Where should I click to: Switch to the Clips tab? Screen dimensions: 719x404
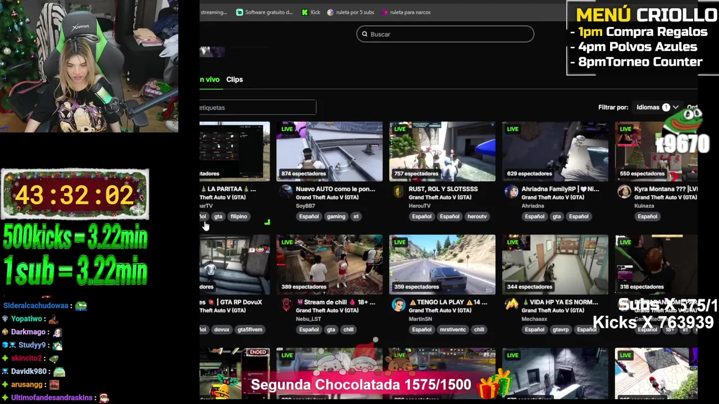234,80
